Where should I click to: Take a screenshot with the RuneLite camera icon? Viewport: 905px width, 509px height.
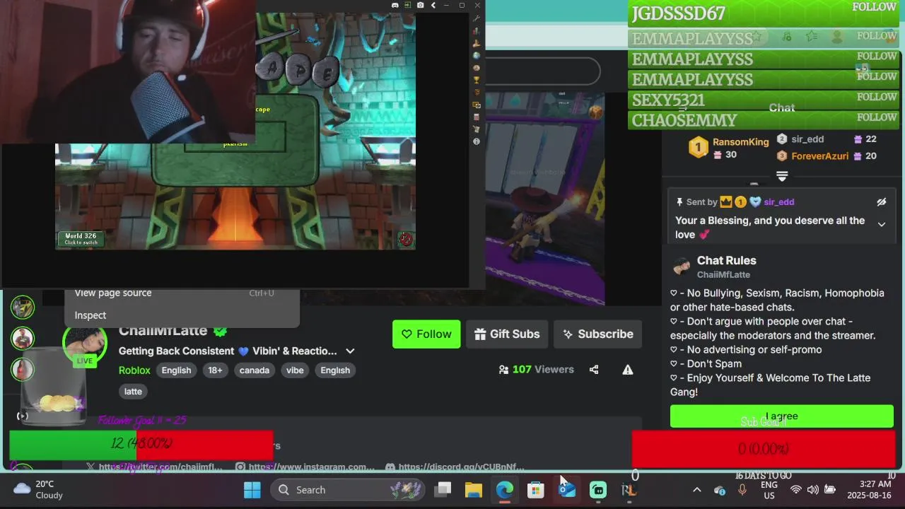(x=420, y=6)
